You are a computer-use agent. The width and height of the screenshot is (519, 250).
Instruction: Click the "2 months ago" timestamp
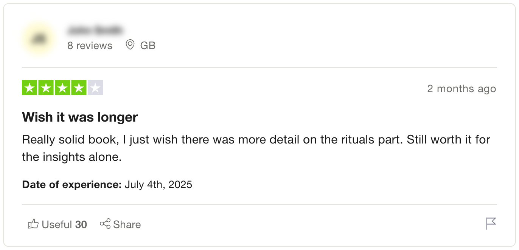(x=461, y=89)
